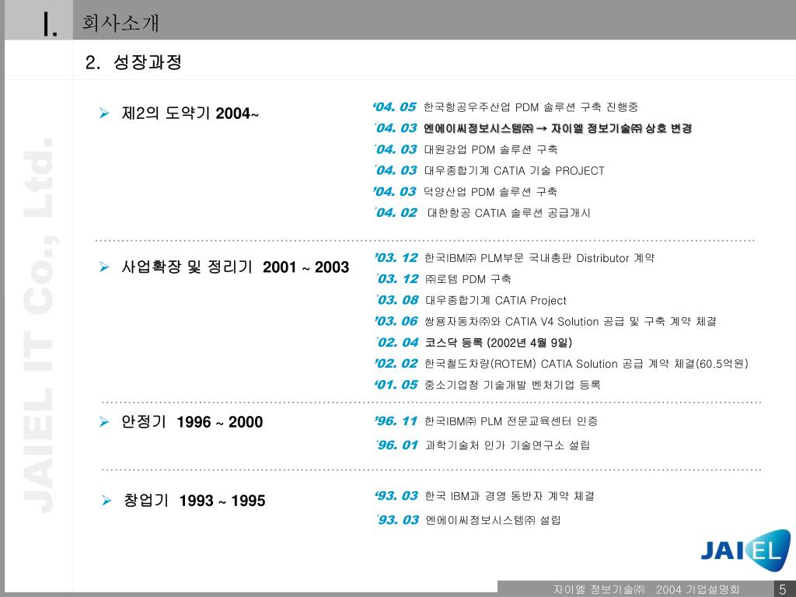Select heading 창업기 1993 ~ 1995
The width and height of the screenshot is (796, 597).
tap(194, 501)
